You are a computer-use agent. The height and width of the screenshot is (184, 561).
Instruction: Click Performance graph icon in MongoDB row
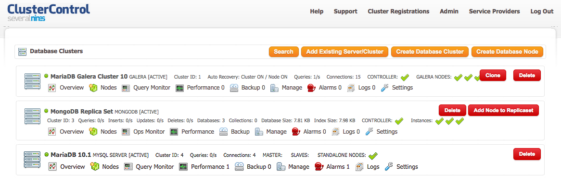click(174, 132)
